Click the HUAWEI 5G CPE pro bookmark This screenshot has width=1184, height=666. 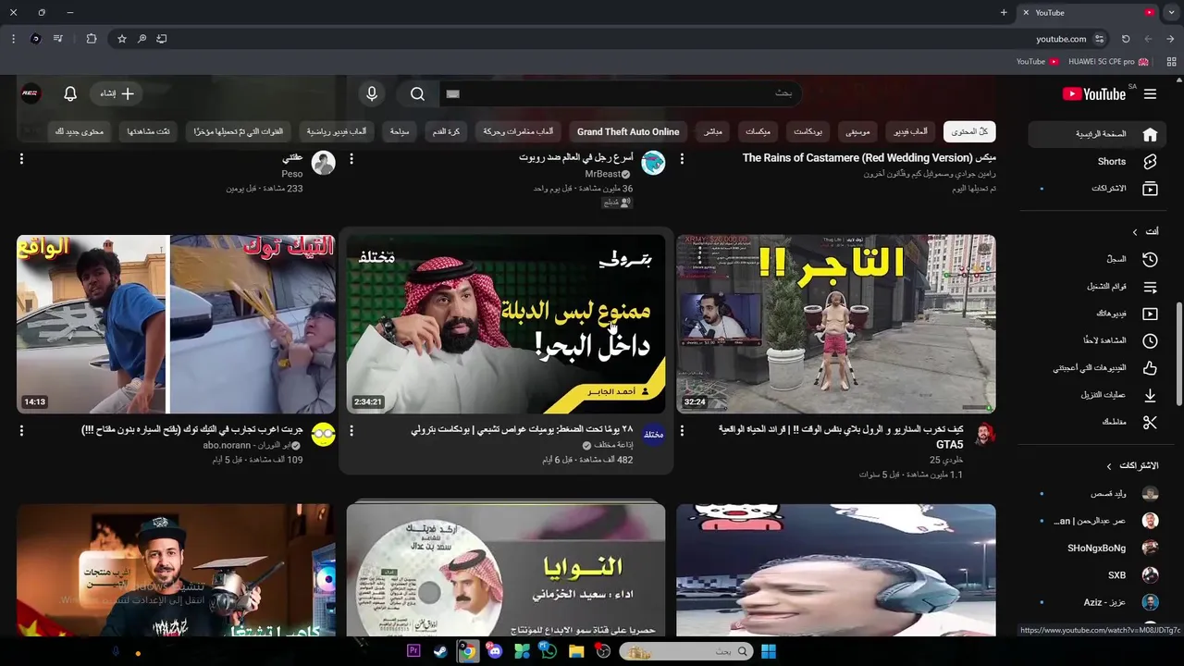click(1108, 62)
